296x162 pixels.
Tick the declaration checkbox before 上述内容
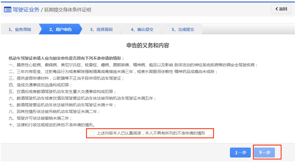pos(93,133)
